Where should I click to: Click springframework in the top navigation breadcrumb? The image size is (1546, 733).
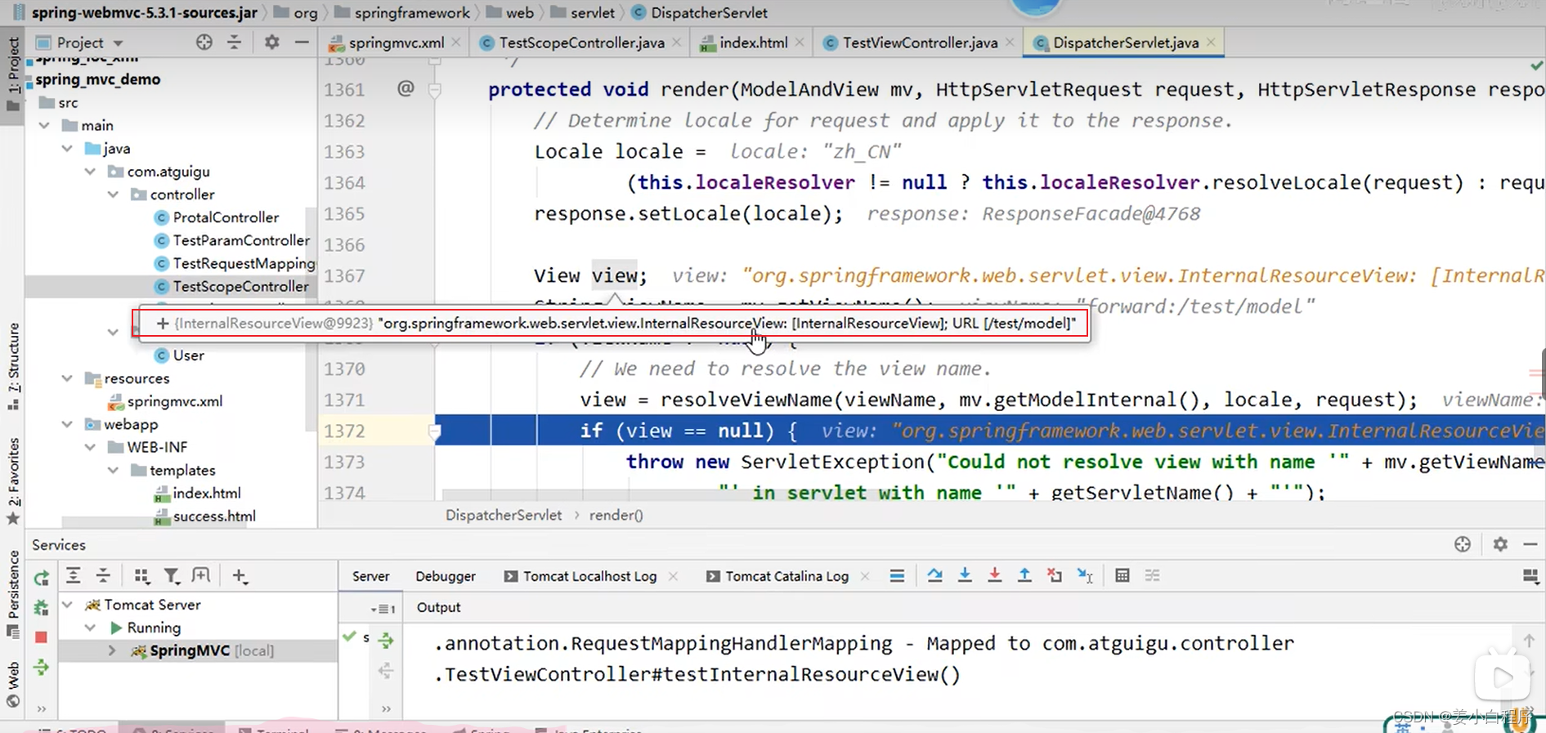412,12
